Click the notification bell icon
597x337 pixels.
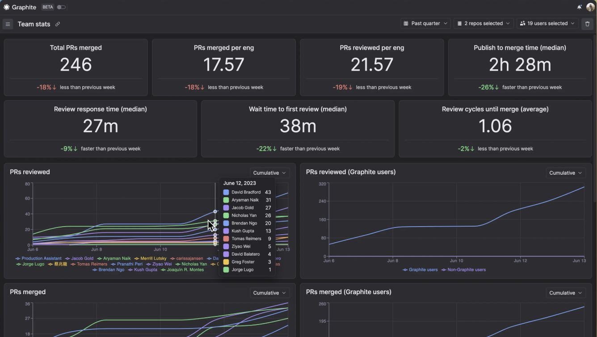pos(579,7)
